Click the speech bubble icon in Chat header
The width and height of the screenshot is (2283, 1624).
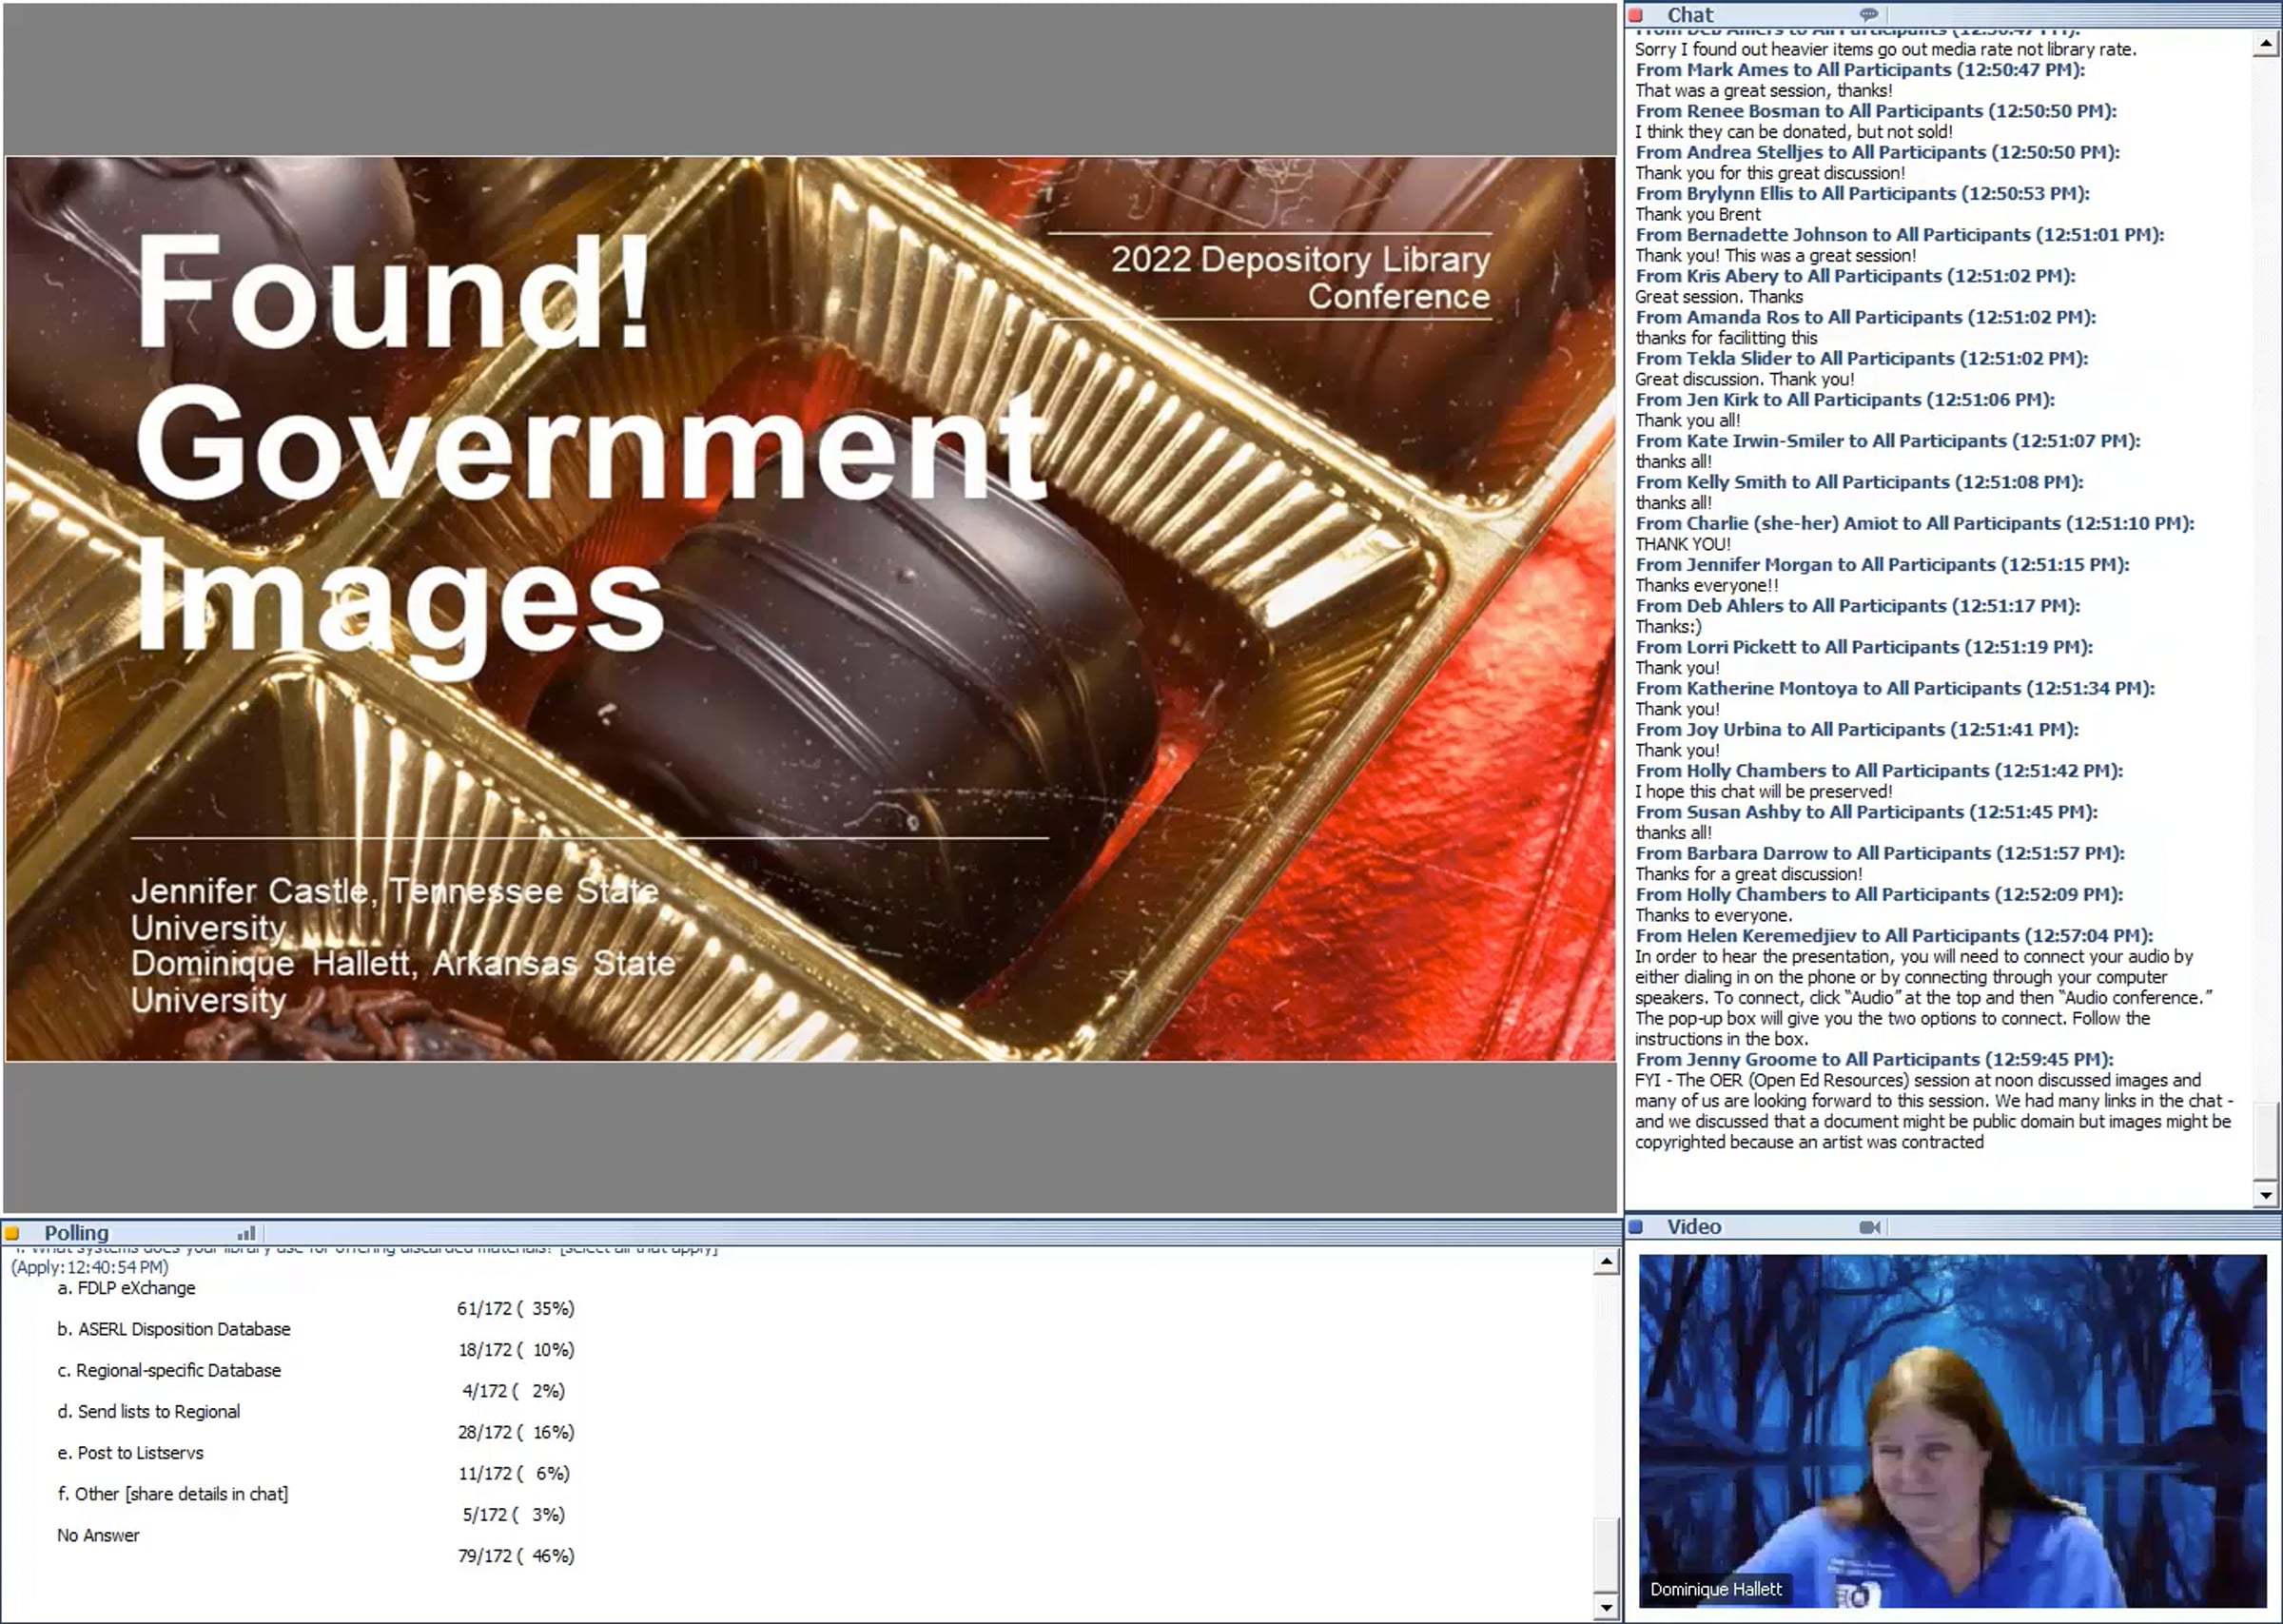(x=1868, y=15)
